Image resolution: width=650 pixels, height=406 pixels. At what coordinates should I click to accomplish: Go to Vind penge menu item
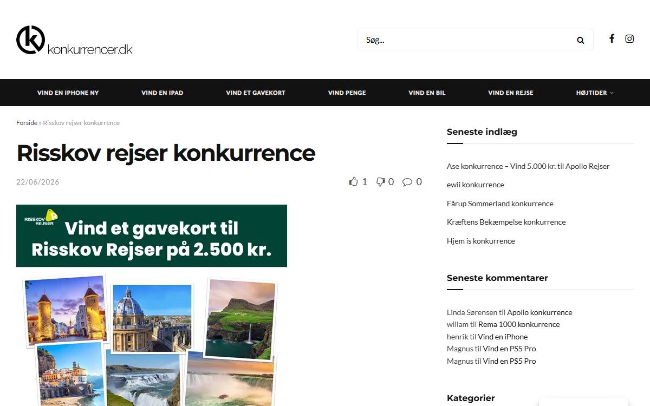point(347,93)
